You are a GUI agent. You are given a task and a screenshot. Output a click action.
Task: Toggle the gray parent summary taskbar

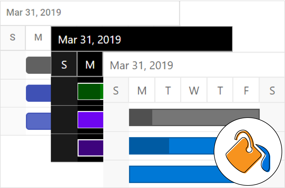coord(194,117)
